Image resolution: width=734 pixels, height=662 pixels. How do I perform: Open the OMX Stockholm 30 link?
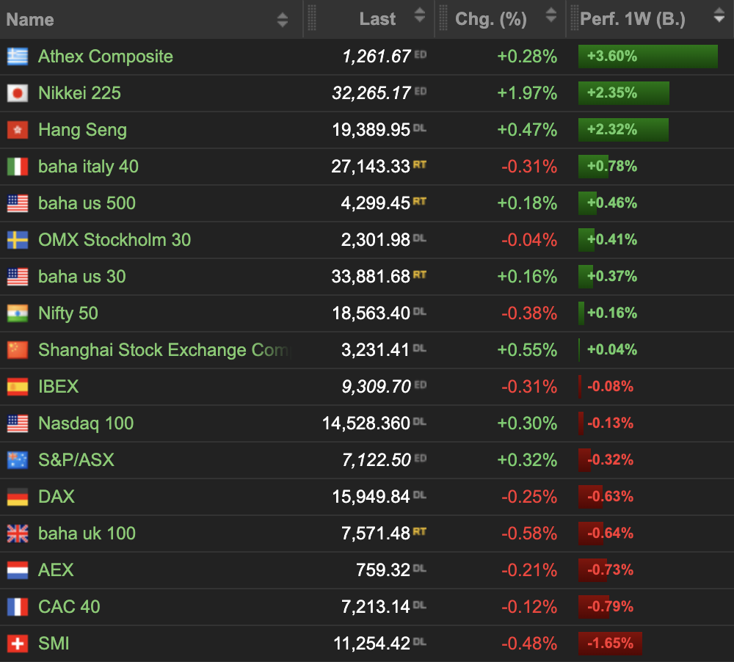pos(115,240)
